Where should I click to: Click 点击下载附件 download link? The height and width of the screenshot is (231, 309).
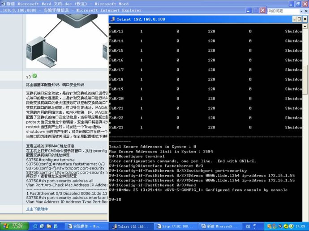coord(37,209)
